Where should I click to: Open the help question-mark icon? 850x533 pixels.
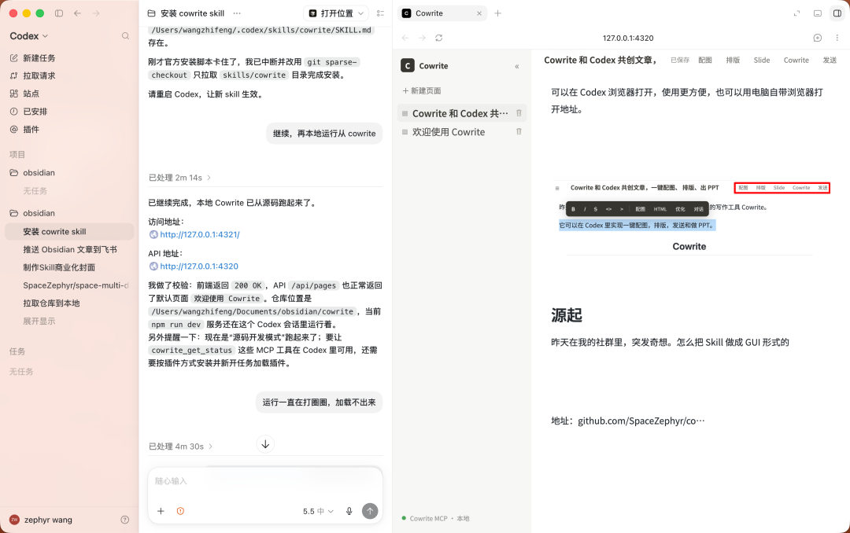(x=124, y=520)
